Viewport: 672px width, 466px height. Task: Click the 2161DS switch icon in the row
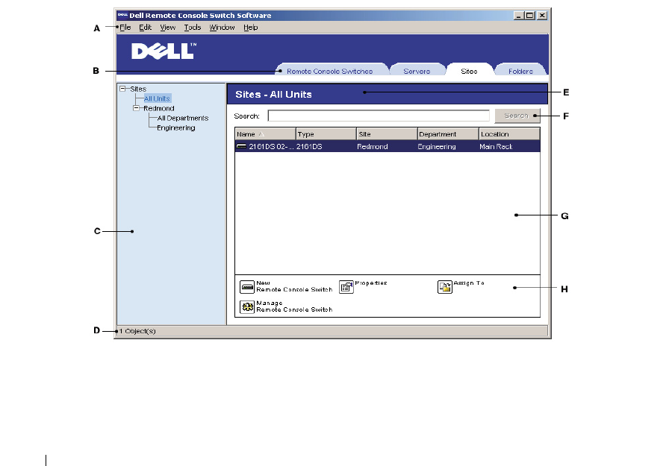241,146
